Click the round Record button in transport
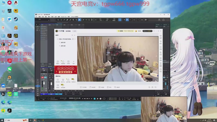 [x=101, y=99]
